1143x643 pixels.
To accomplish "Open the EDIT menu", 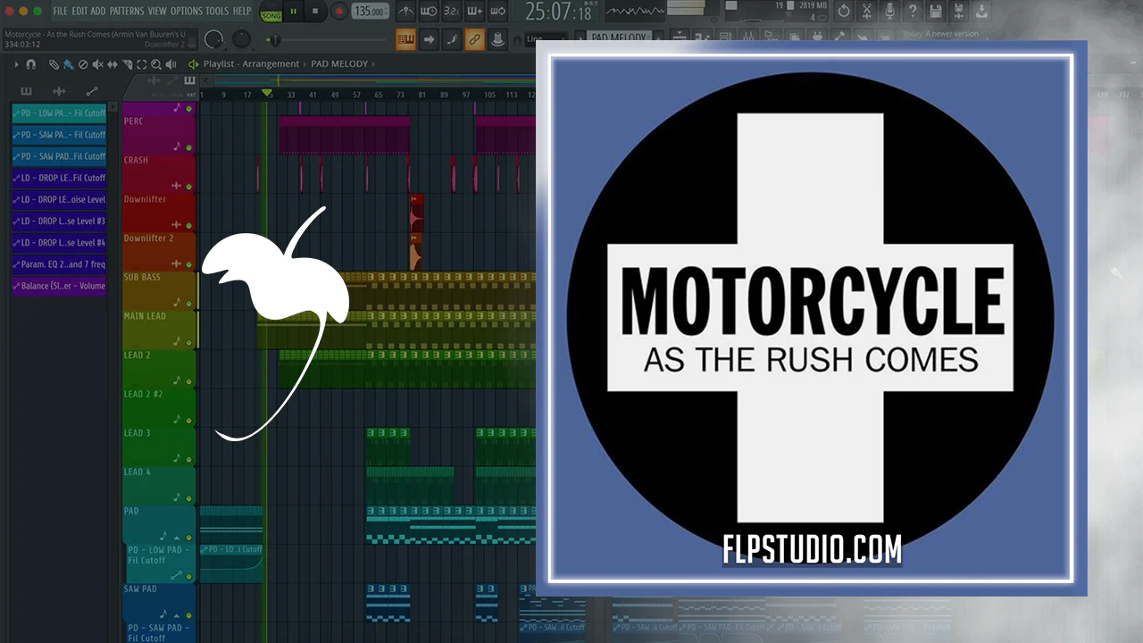I will [x=79, y=11].
